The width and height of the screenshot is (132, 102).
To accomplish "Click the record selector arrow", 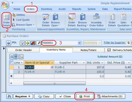I will 4,48.
